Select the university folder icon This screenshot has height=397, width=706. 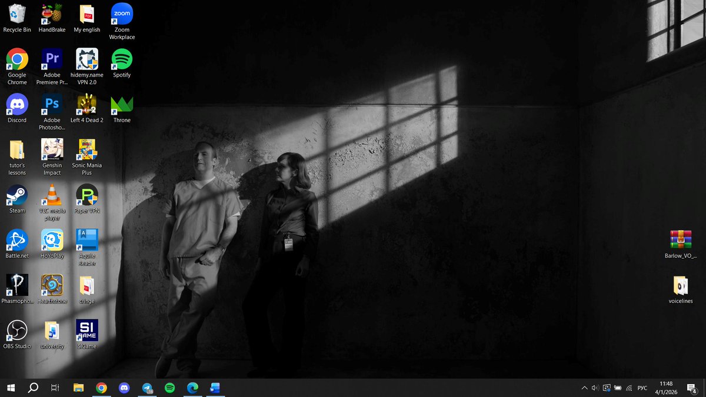click(52, 335)
